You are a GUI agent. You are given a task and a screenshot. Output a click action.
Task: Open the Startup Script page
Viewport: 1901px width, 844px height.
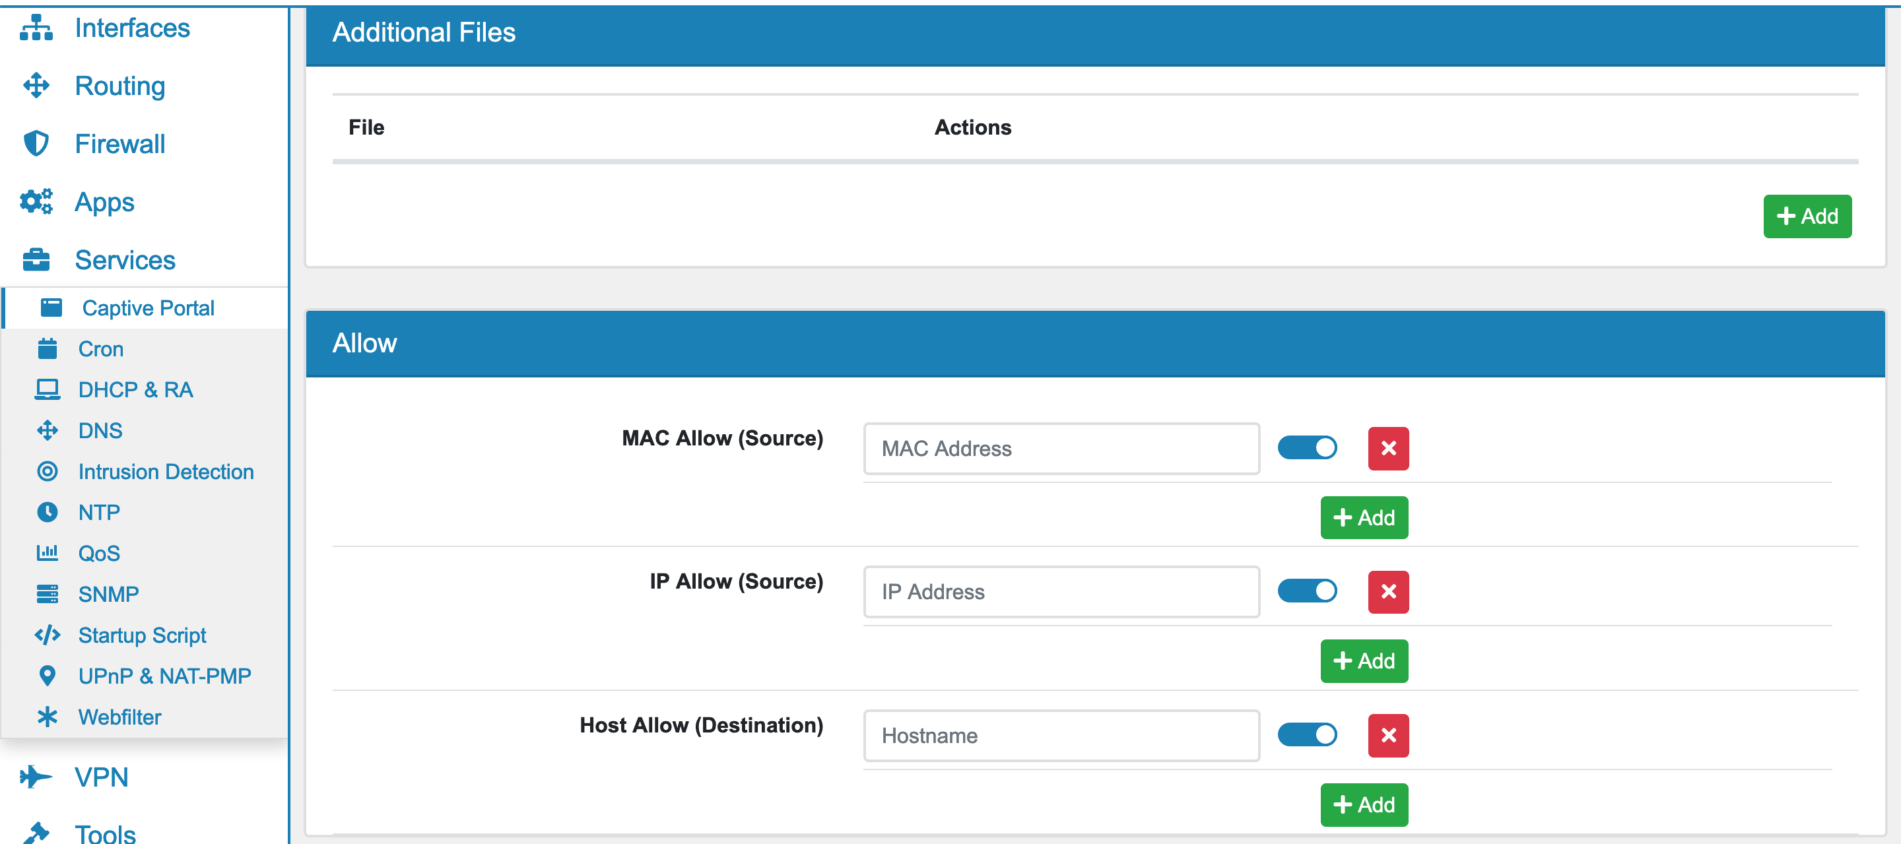pos(143,635)
